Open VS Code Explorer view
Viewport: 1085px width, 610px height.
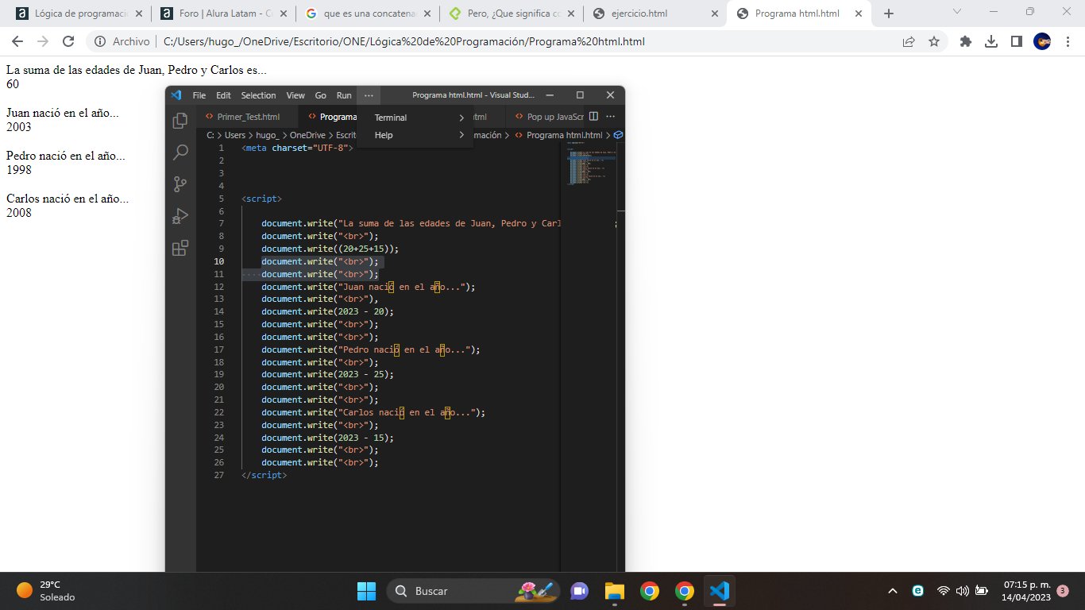tap(180, 121)
